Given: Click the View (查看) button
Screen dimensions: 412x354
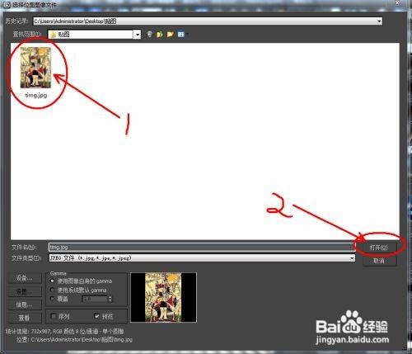Looking at the screenshot, I should (x=25, y=318).
